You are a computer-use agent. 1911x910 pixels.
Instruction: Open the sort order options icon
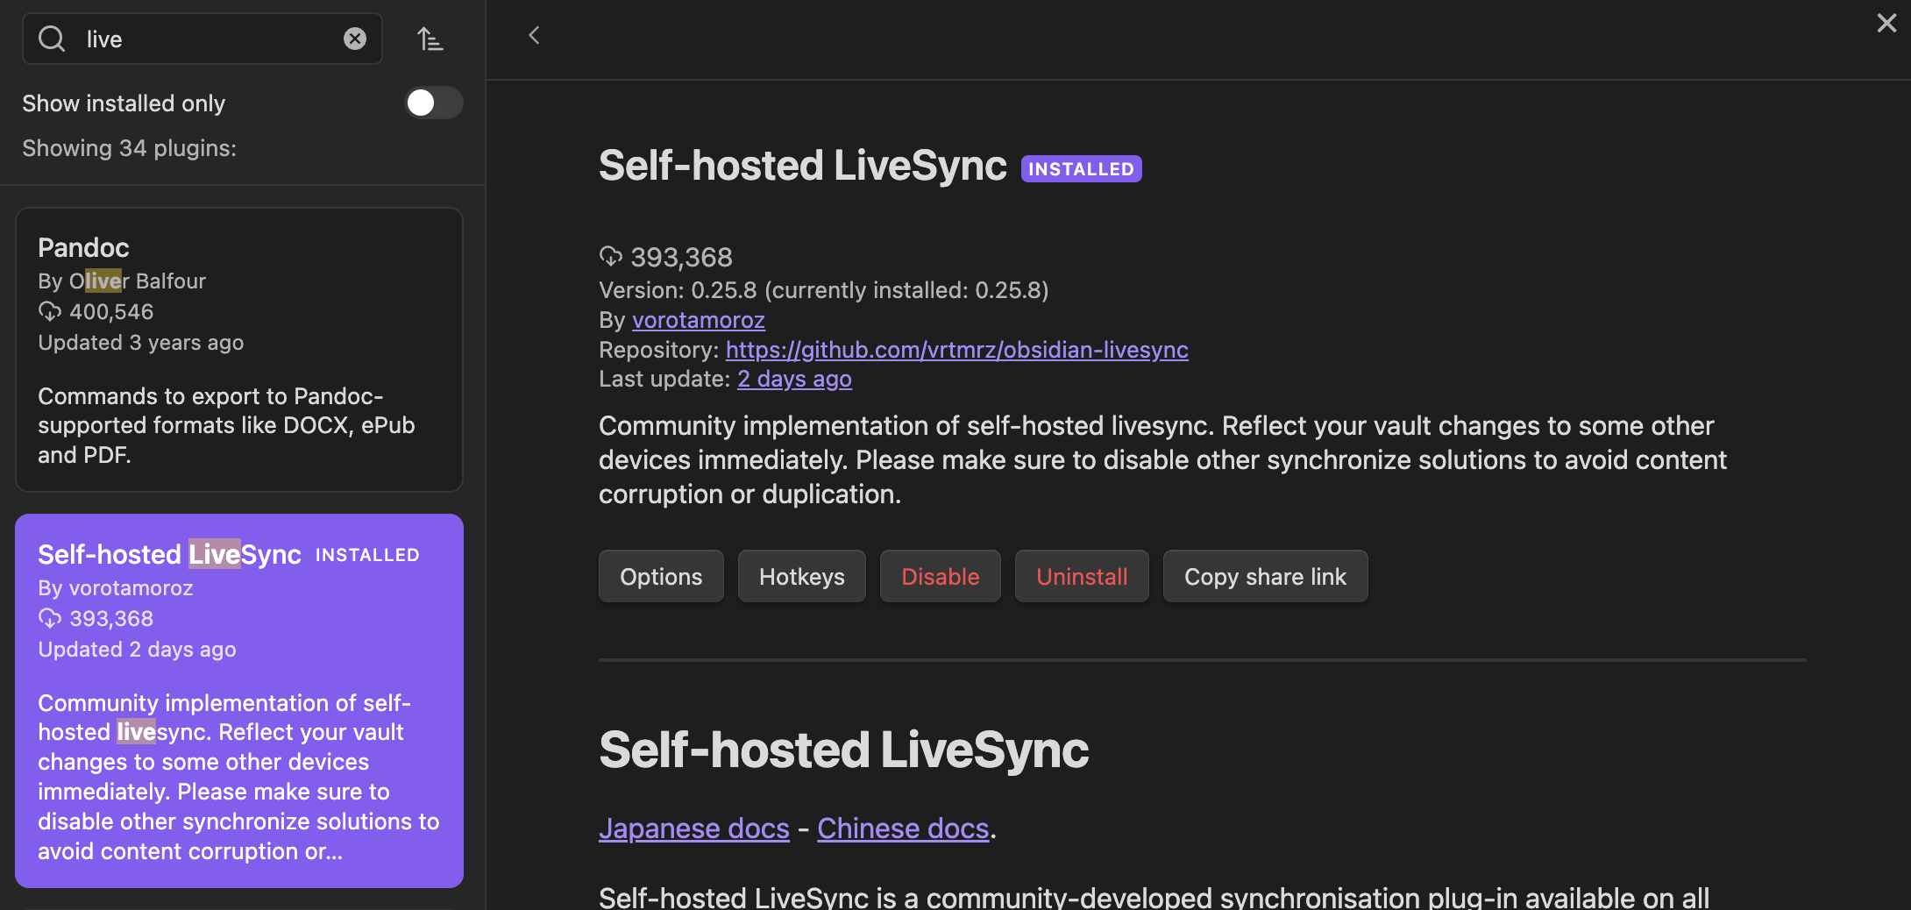click(x=430, y=39)
